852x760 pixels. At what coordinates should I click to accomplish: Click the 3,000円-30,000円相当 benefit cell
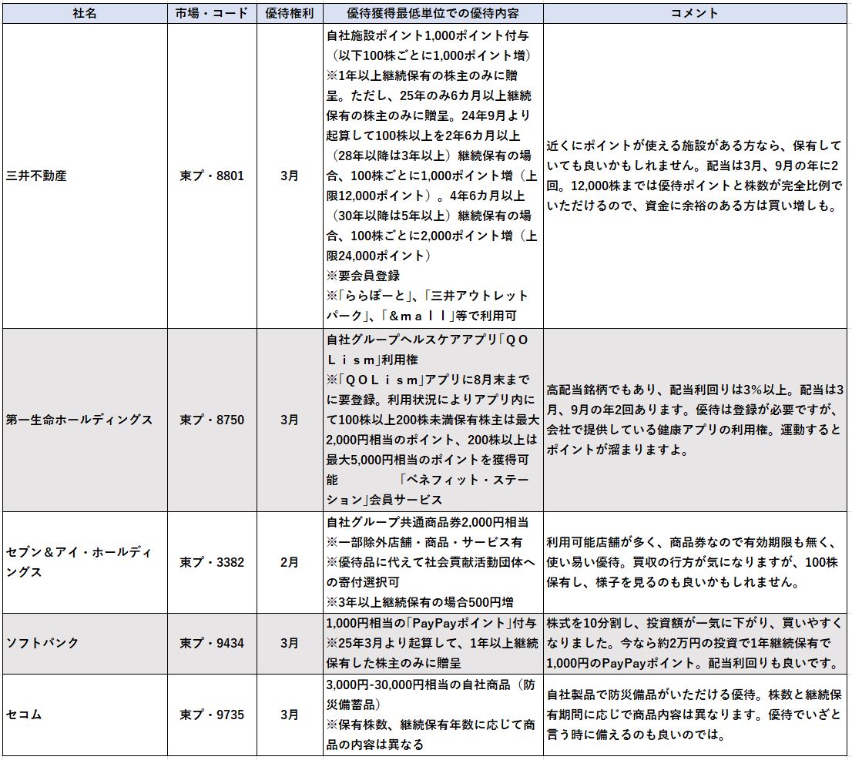coord(433,715)
